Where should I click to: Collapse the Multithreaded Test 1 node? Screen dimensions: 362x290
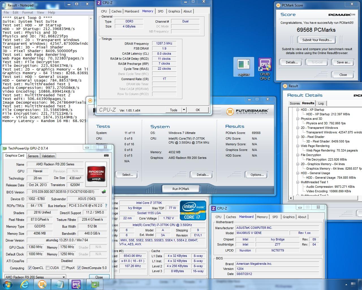pos(298,182)
